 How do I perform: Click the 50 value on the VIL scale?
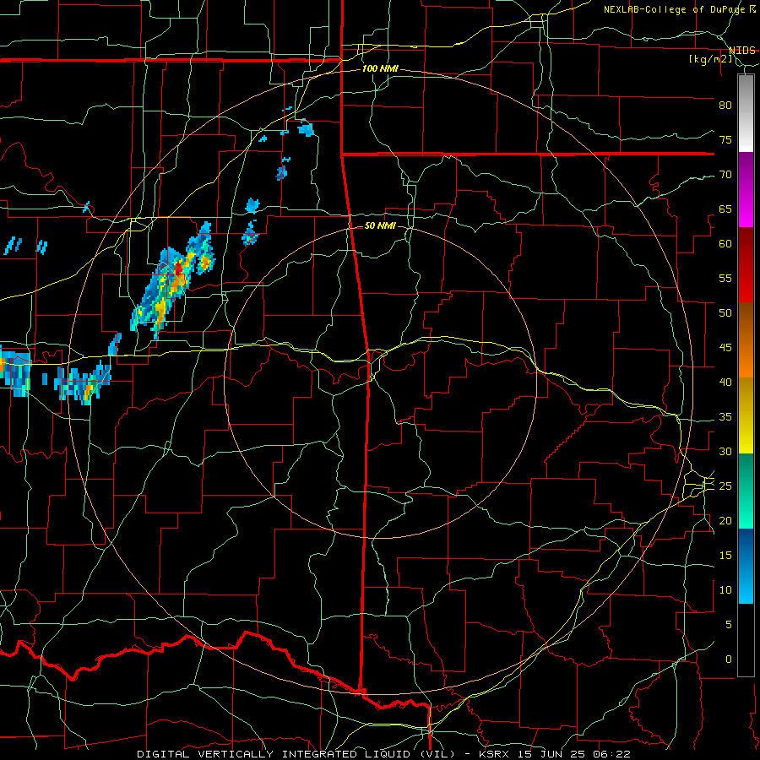725,312
